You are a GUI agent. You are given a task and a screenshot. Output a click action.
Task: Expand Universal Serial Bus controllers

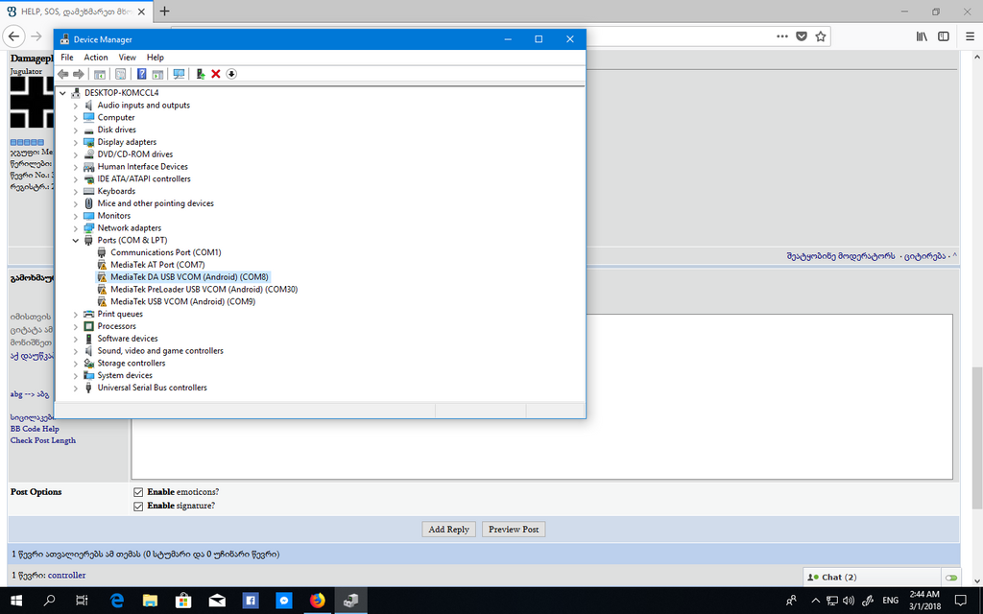[76, 388]
